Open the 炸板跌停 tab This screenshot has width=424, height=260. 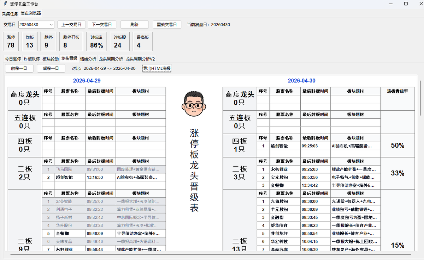32,59
